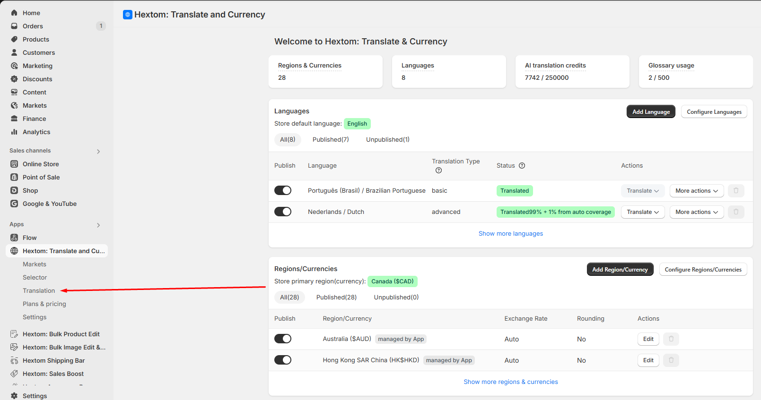Image resolution: width=761 pixels, height=400 pixels.
Task: Select the Published(28) regions tab
Action: (x=336, y=298)
